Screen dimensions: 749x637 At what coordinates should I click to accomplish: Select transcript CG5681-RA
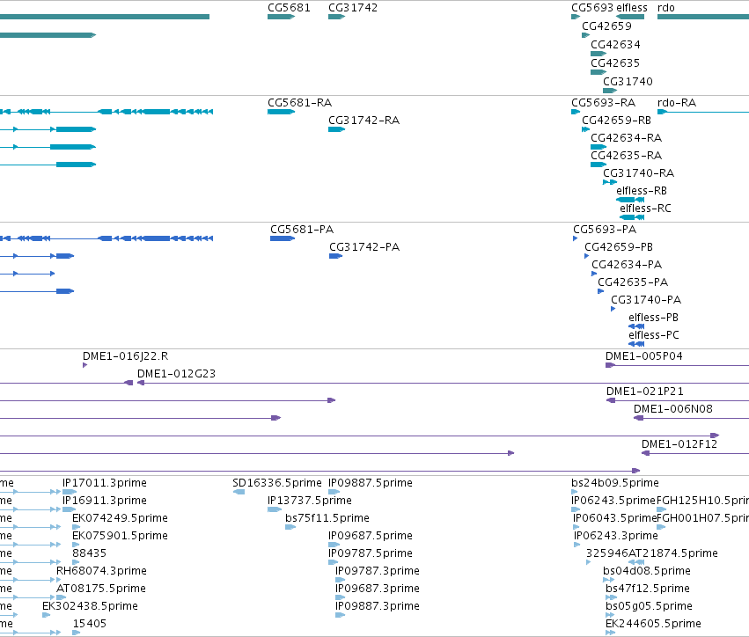[x=299, y=103]
